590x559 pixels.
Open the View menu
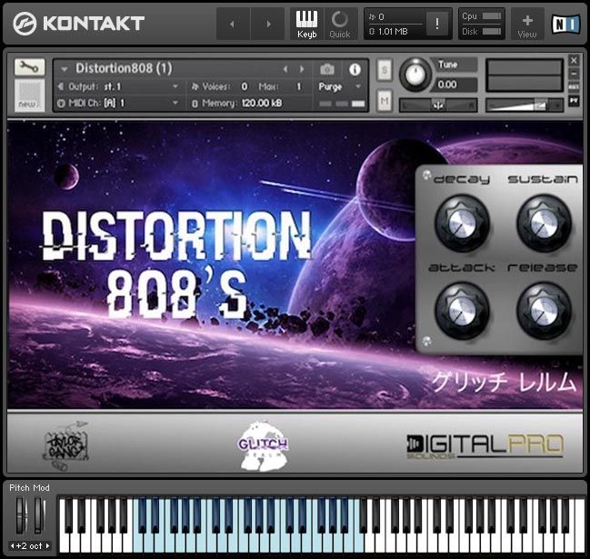(x=527, y=24)
